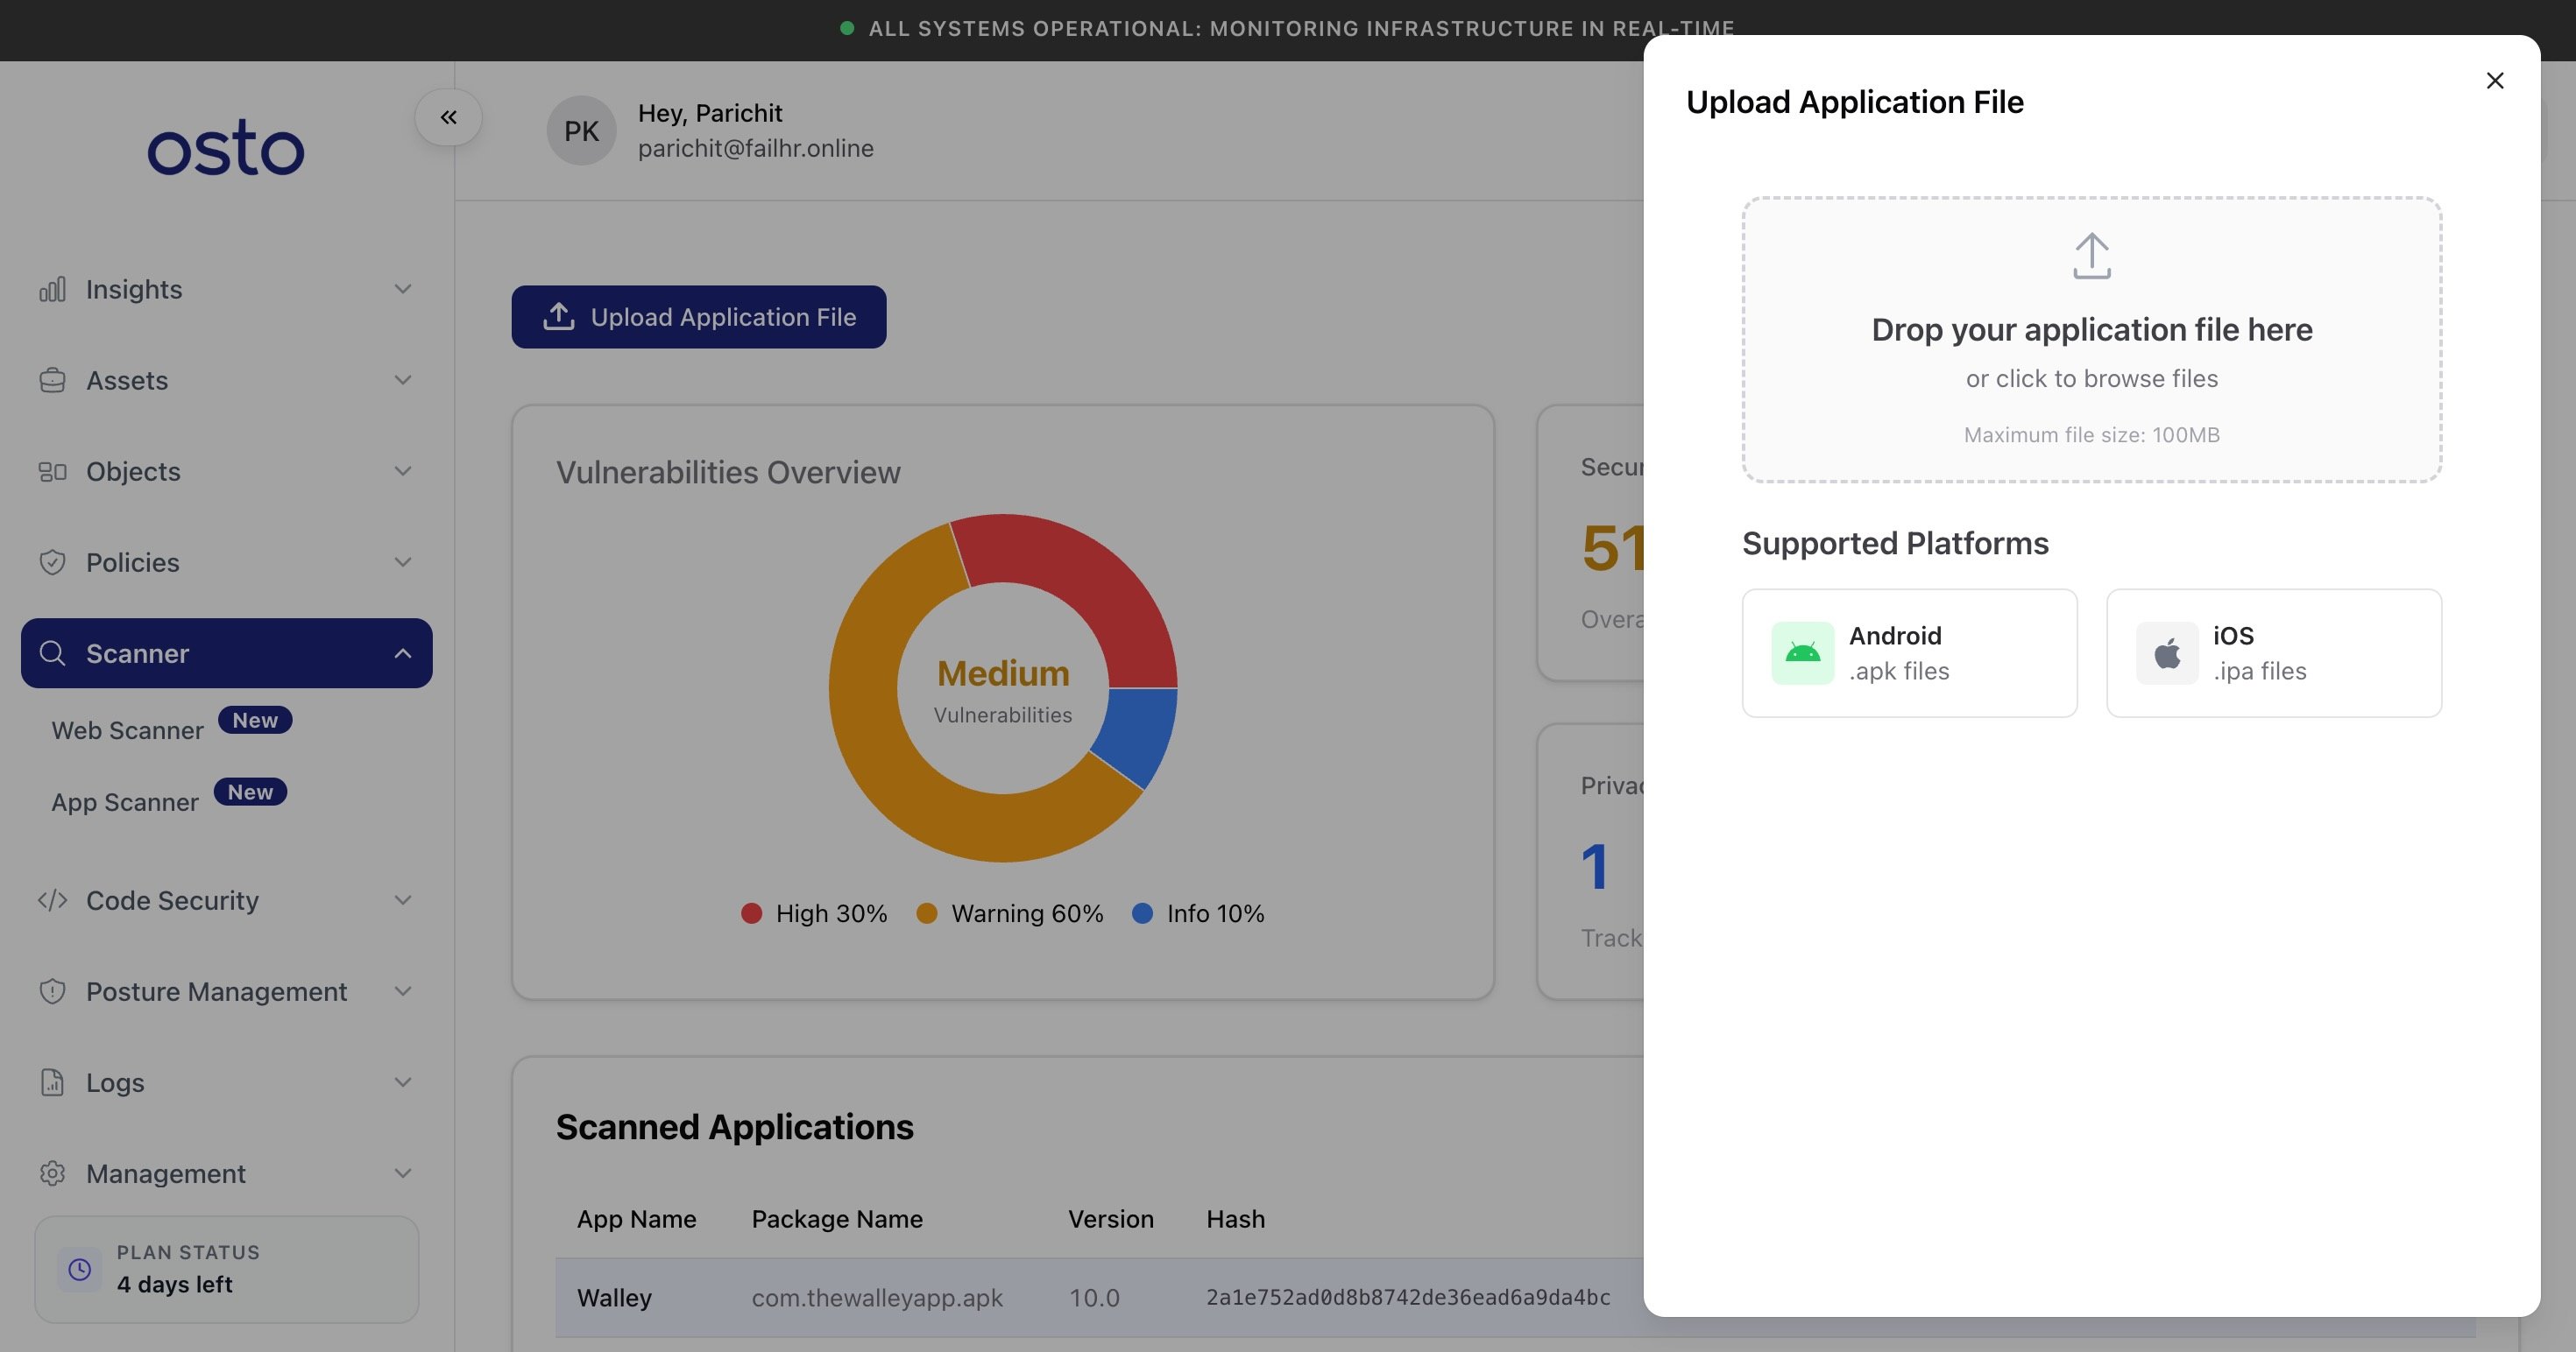Click the iOS .ipa files card
This screenshot has height=1352, width=2576.
2273,652
